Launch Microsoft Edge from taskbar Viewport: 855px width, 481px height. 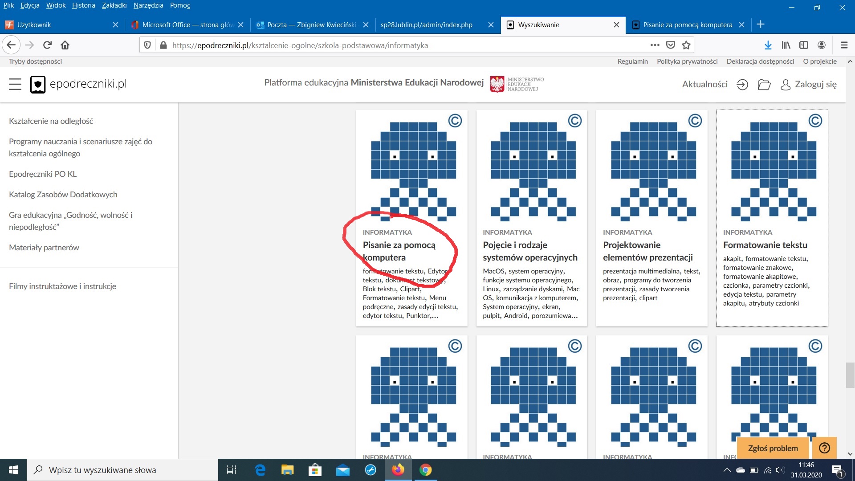click(260, 470)
